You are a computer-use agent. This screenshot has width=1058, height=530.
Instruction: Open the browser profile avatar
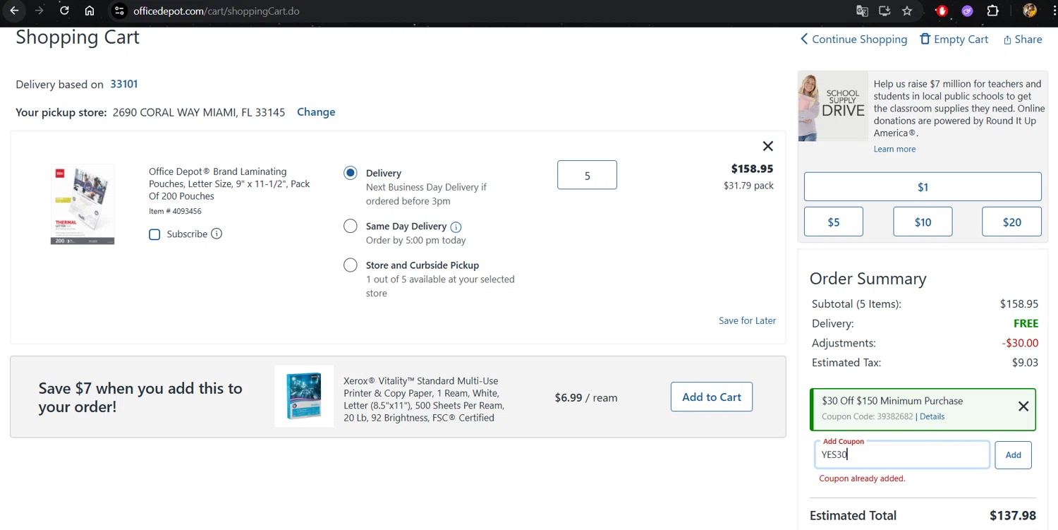point(1030,11)
